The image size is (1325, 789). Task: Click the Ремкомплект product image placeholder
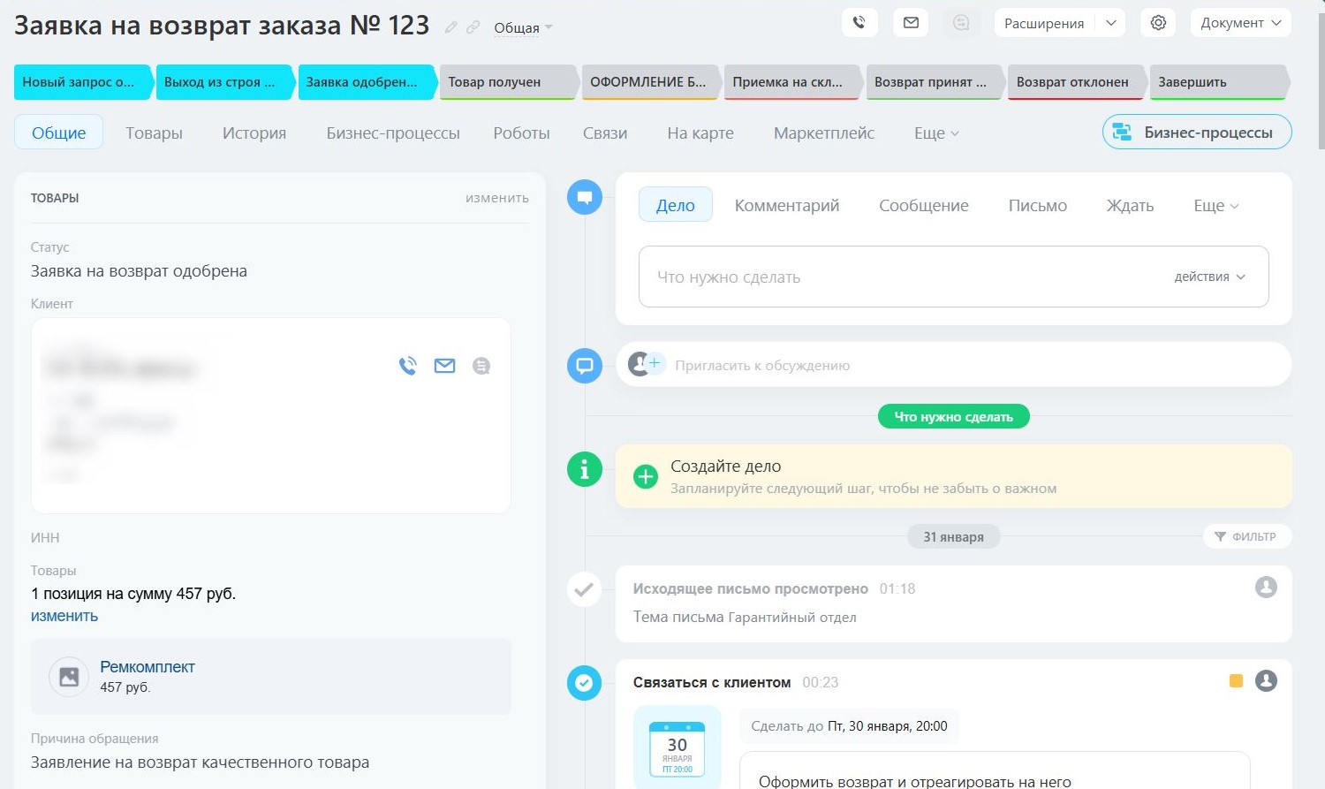(x=69, y=677)
